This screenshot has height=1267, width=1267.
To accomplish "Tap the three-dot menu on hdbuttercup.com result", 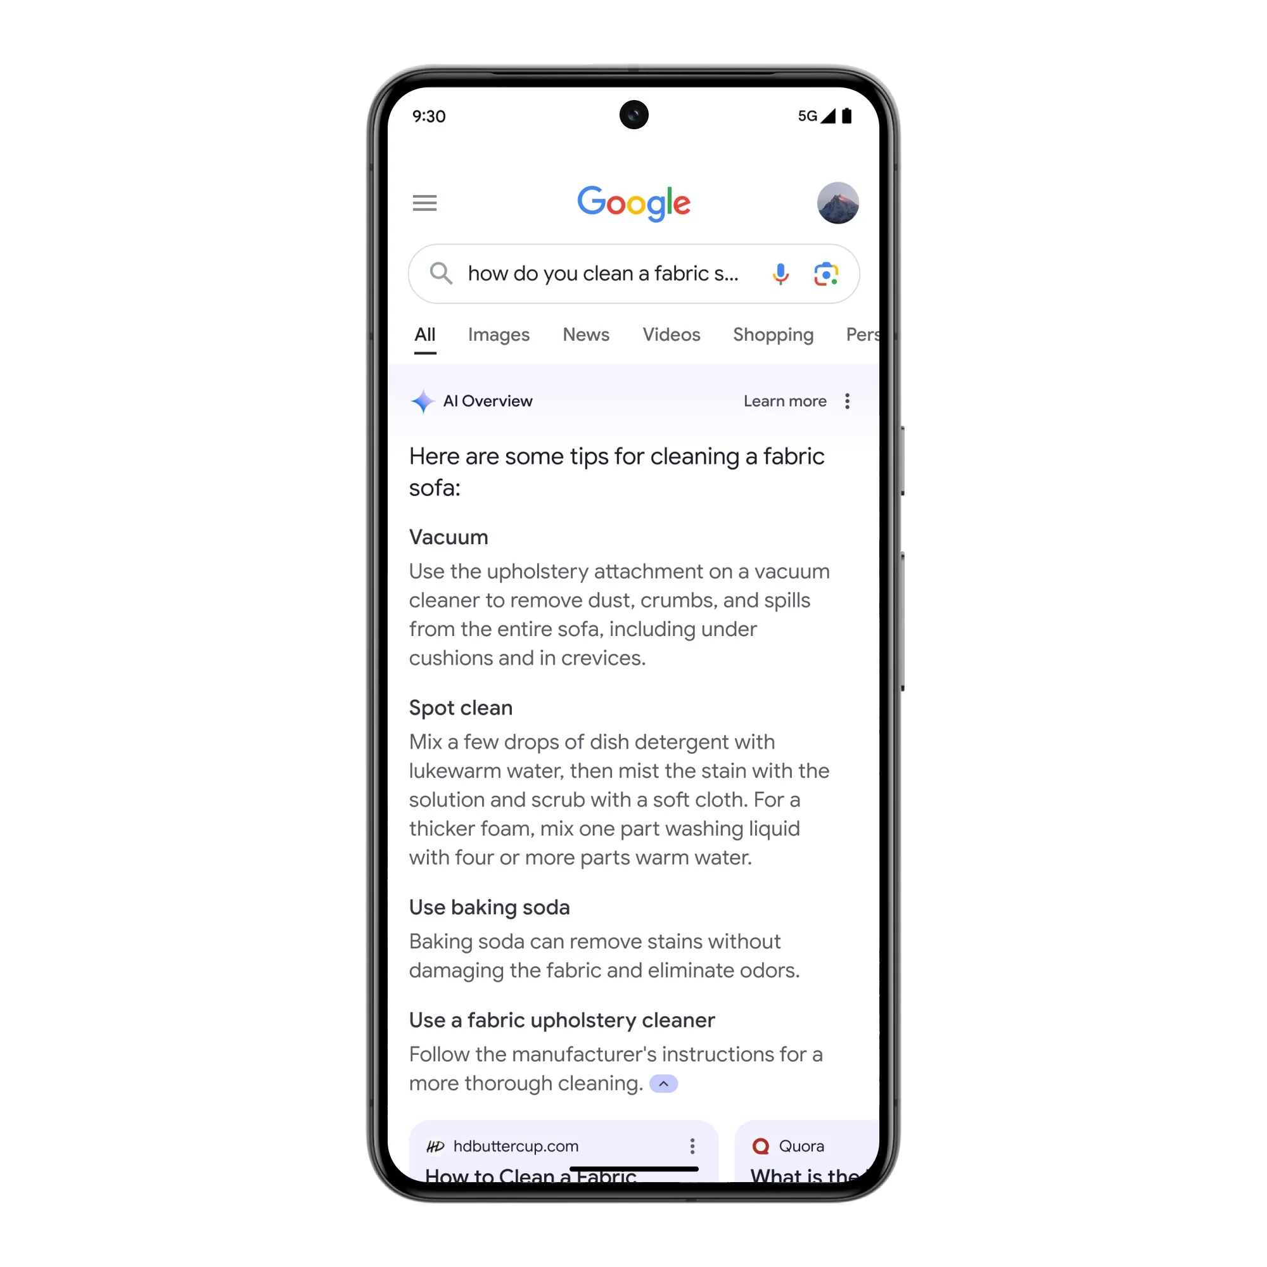I will coord(692,1145).
